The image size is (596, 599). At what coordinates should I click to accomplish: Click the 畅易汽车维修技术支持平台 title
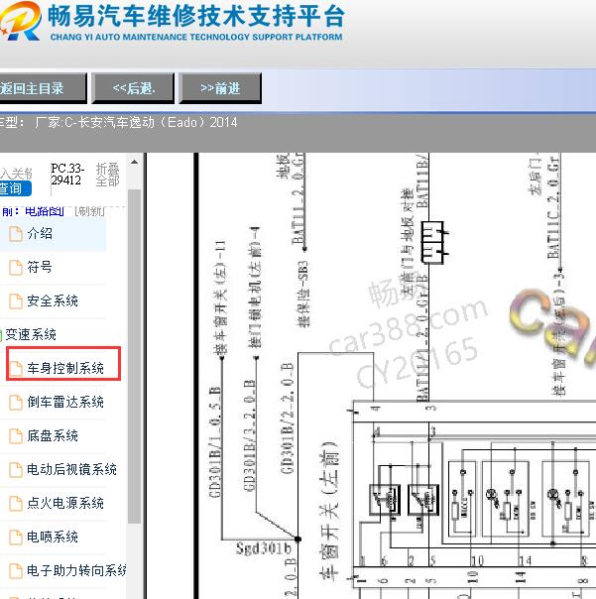point(196,17)
